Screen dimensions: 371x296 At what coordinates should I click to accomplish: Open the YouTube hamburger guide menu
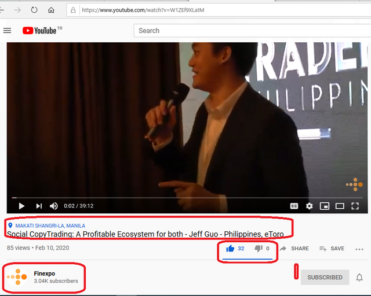click(7, 31)
